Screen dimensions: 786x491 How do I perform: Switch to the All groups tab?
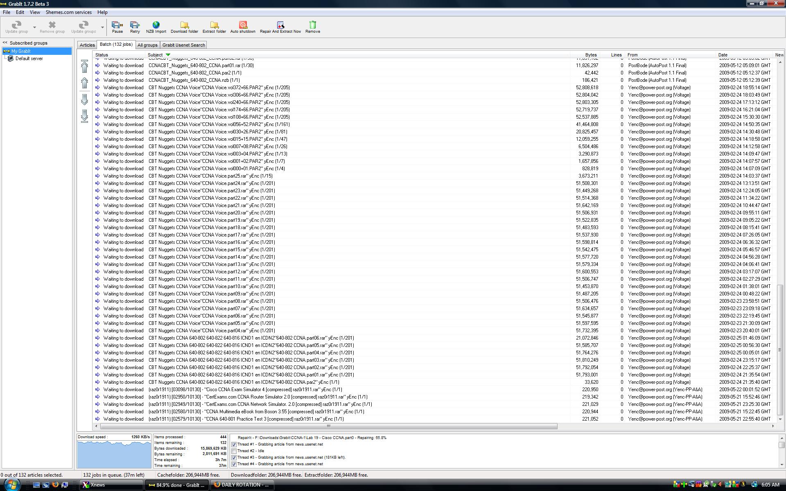pos(147,45)
